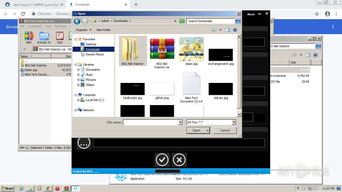This screenshot has height=192, width=342.
Task: Select the daaw.jpg thumbnail
Action: pyautogui.click(x=191, y=51)
